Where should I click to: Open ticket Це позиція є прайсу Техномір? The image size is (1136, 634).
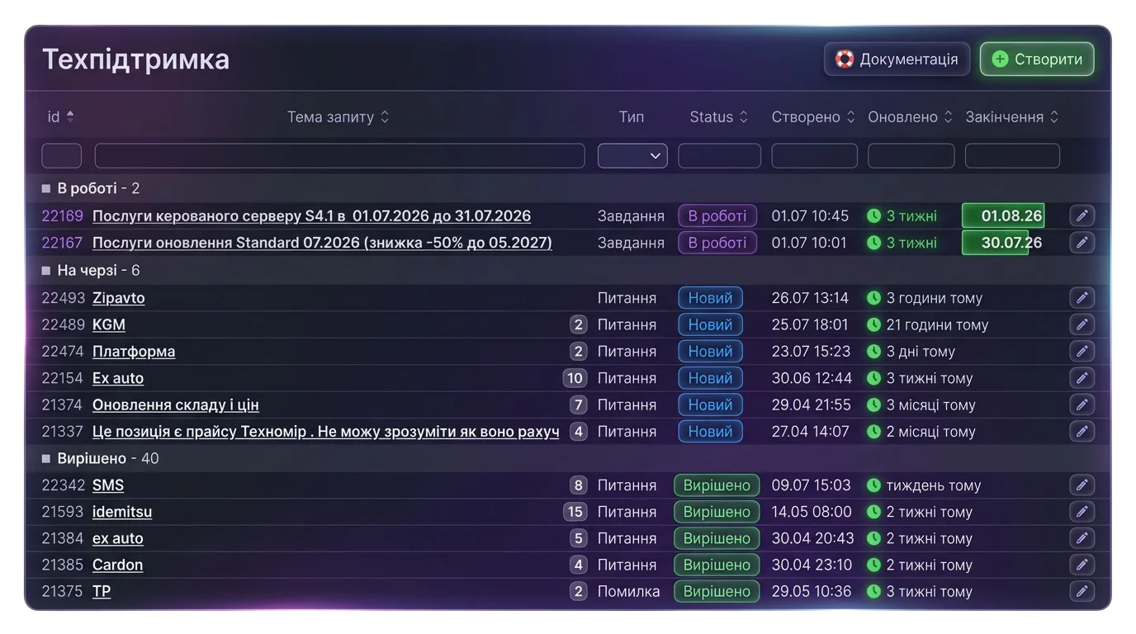point(326,431)
